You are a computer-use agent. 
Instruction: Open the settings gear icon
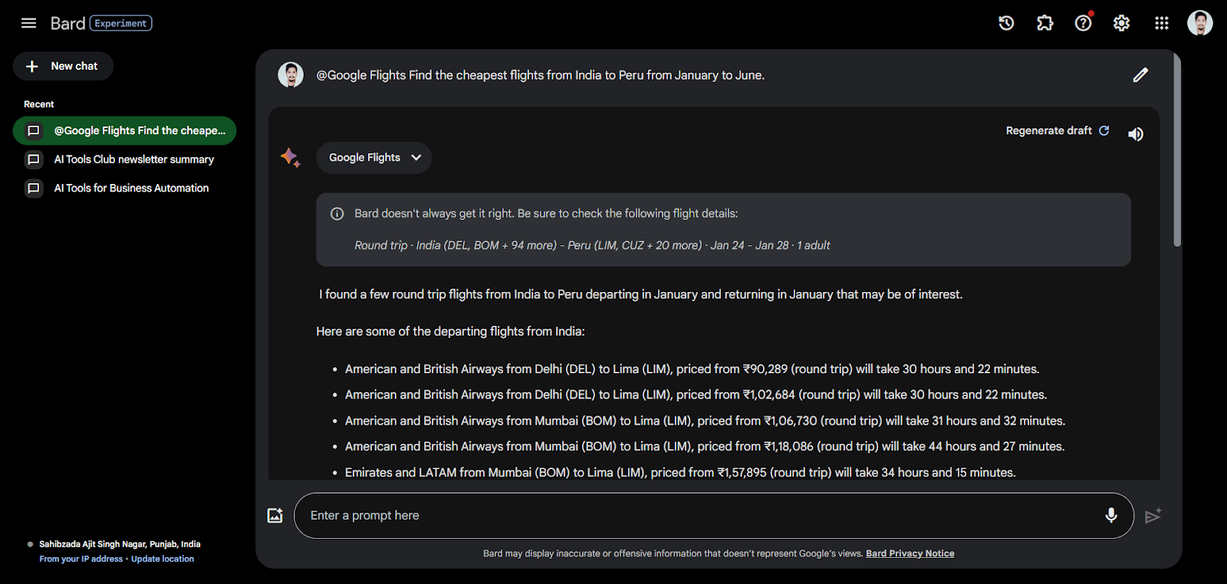point(1121,23)
